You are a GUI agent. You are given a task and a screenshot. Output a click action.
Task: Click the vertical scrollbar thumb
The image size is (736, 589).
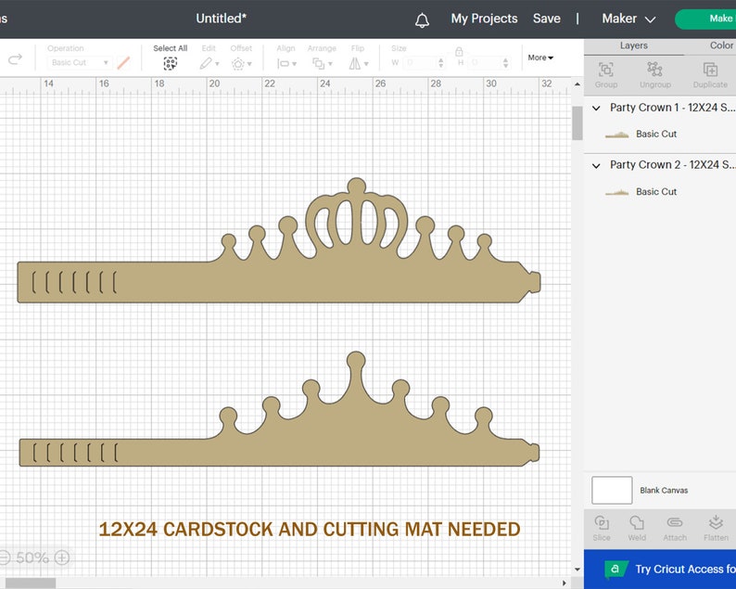(577, 123)
